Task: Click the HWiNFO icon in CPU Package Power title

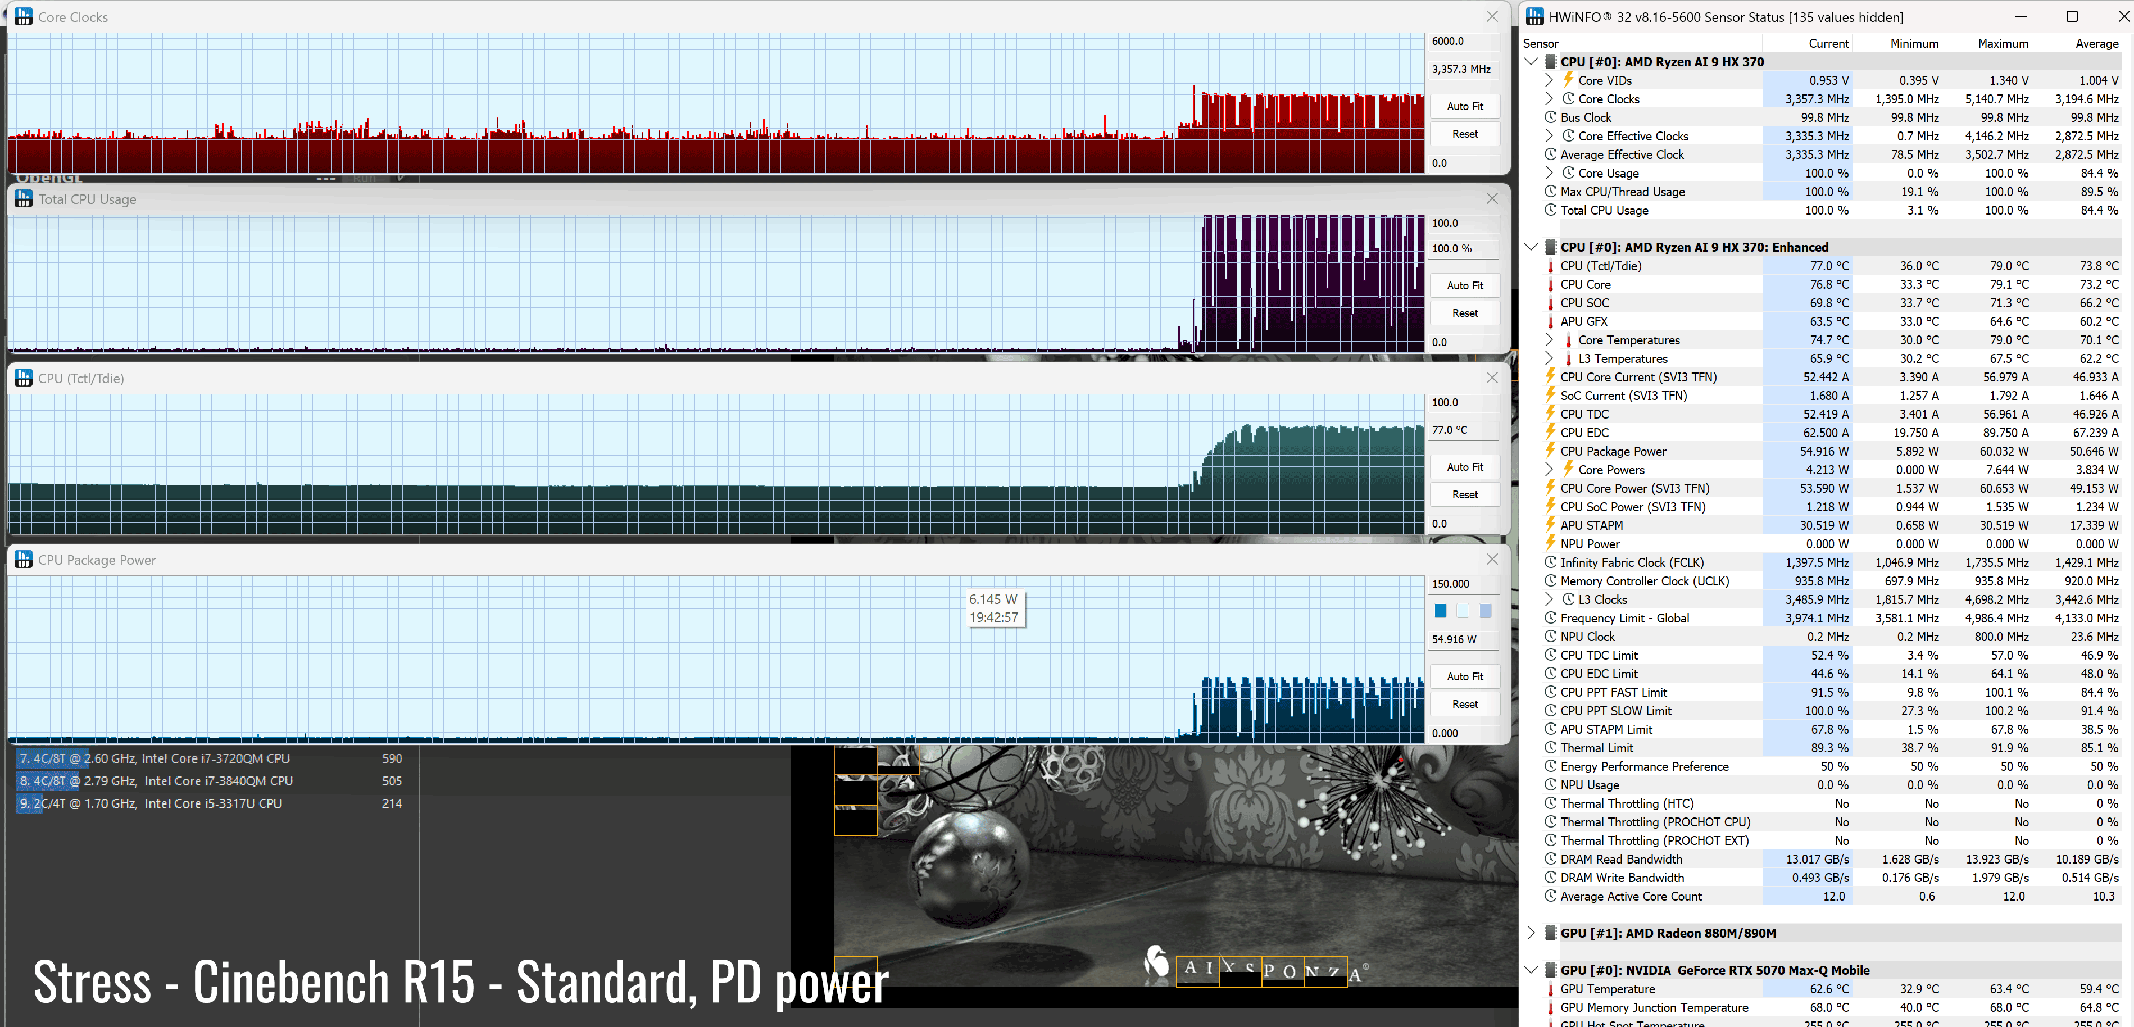Action: (x=24, y=560)
